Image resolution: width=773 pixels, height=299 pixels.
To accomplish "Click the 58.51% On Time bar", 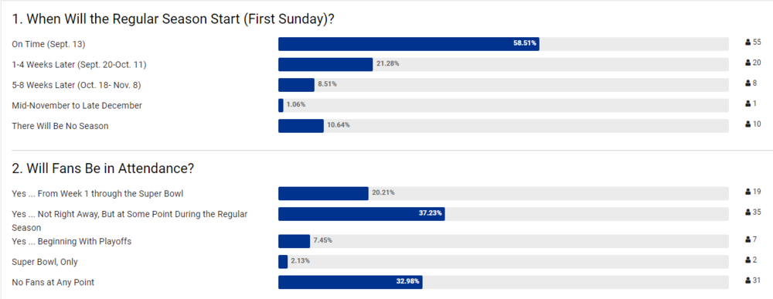I will coord(409,44).
